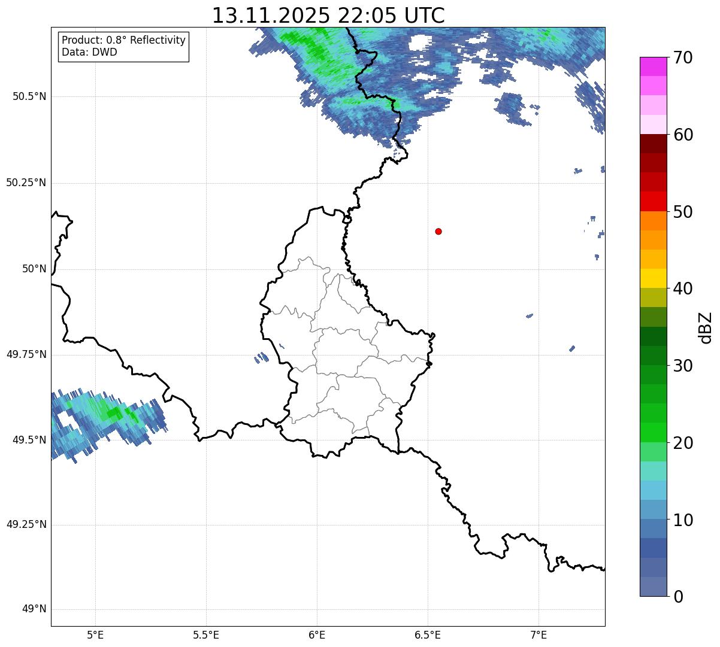Click the dark maroon colorbar swatch below 60
Viewport: 720px width, 647px height.
pos(654,144)
